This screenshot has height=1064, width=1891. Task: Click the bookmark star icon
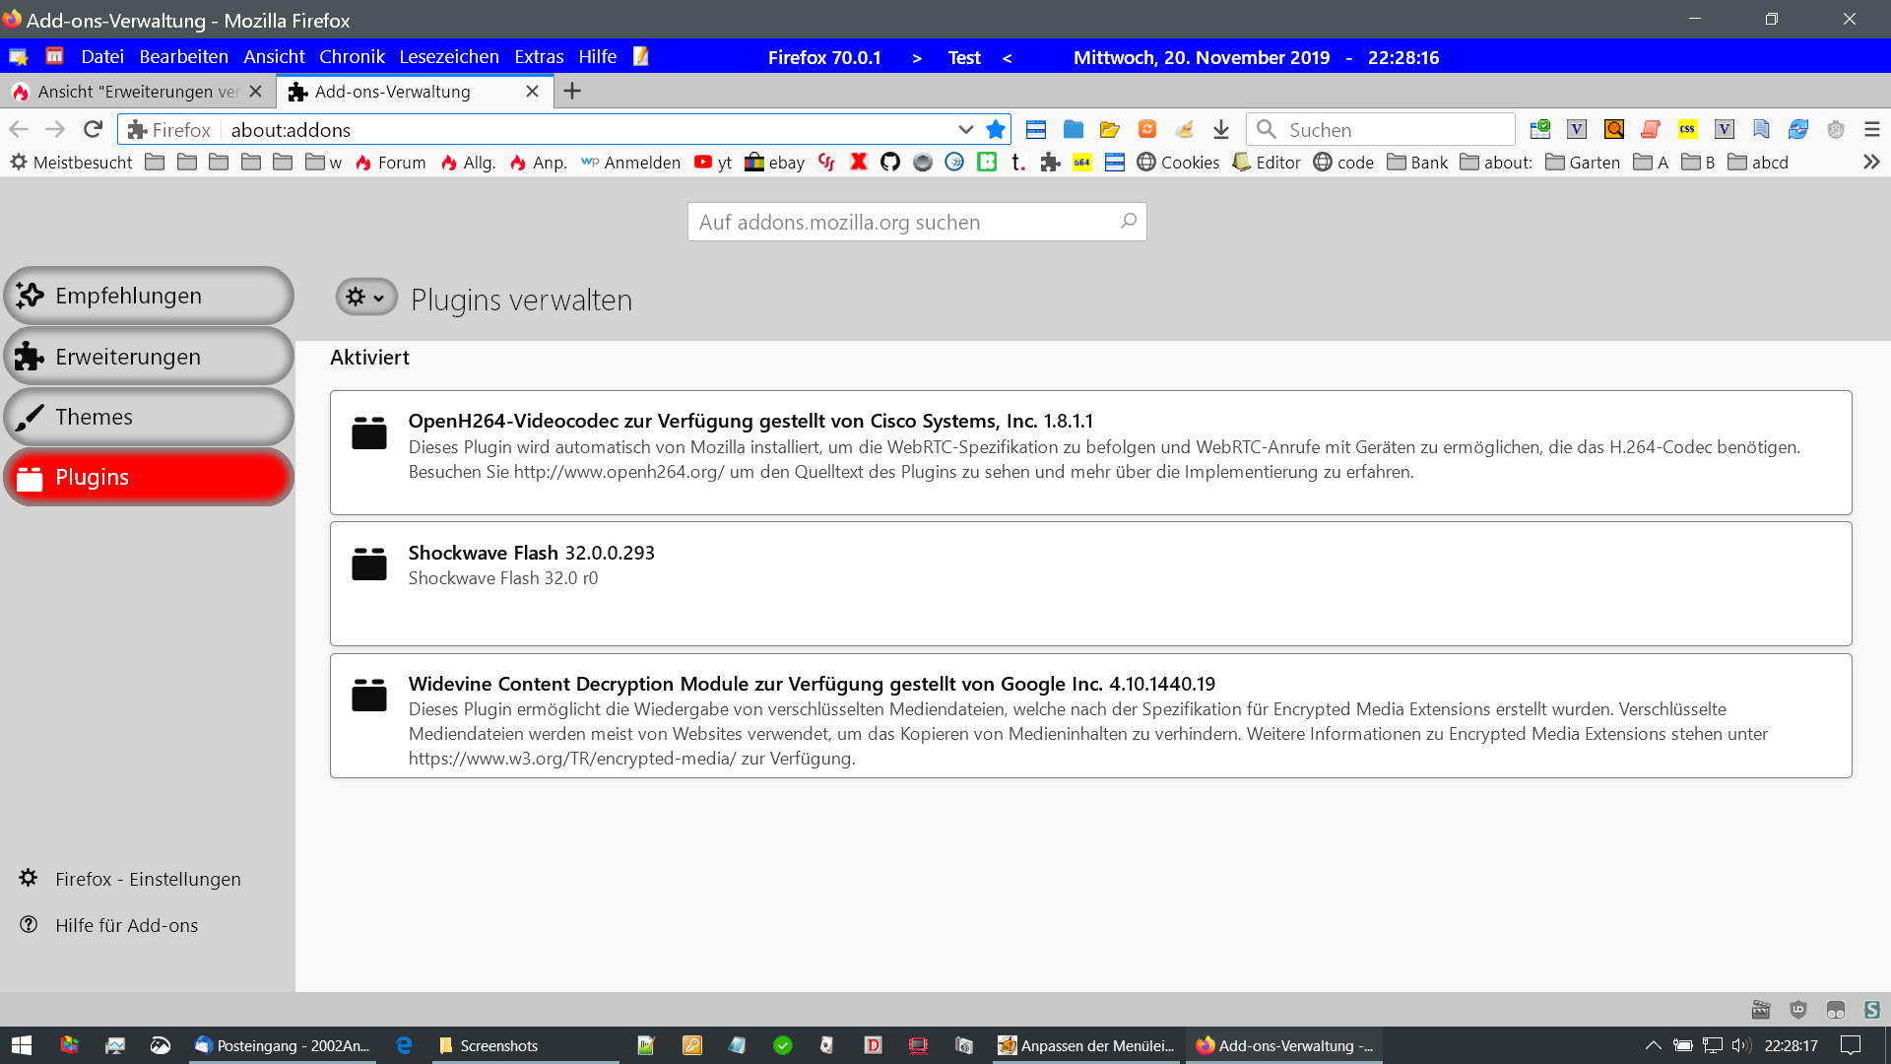pyautogui.click(x=996, y=129)
